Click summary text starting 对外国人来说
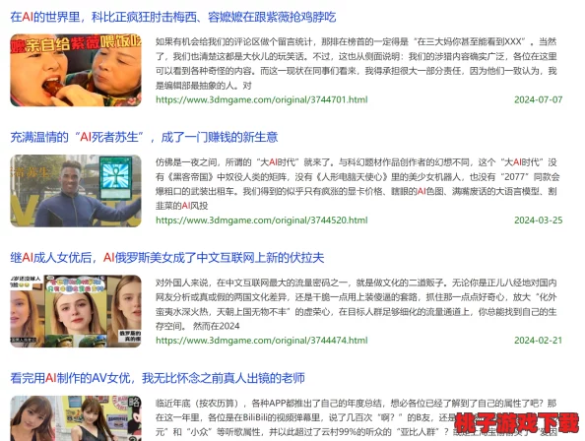Image resolution: width=585 pixels, height=441 pixels. click(x=357, y=304)
